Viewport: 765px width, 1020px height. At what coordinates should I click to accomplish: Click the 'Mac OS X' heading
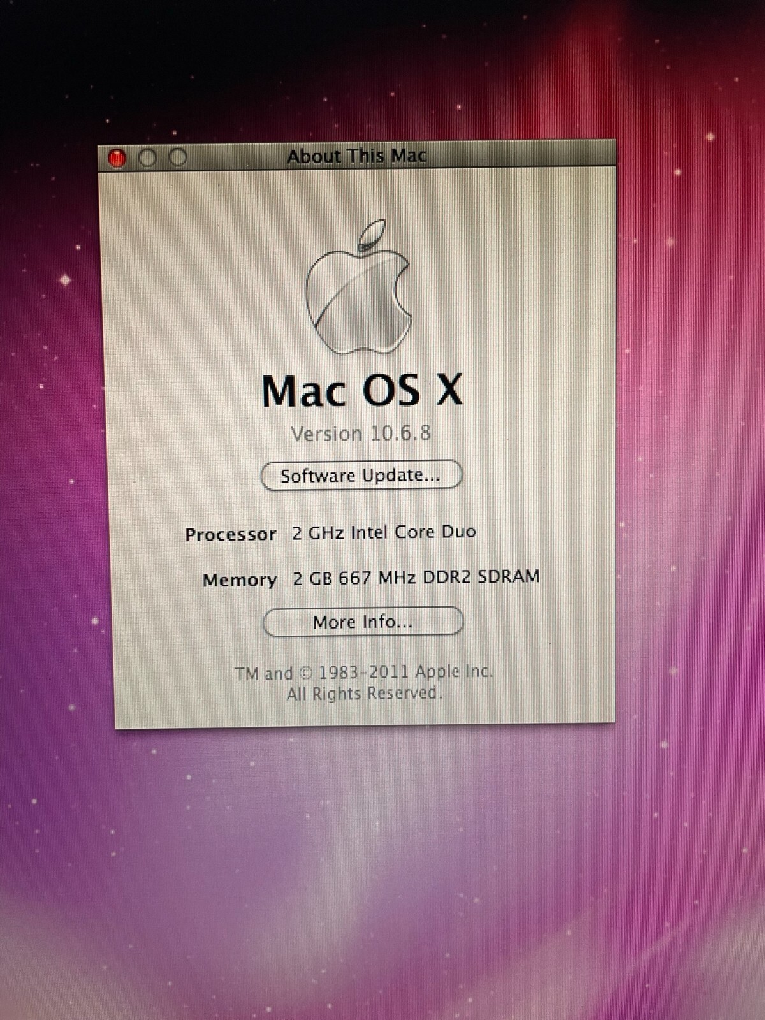[x=362, y=390]
